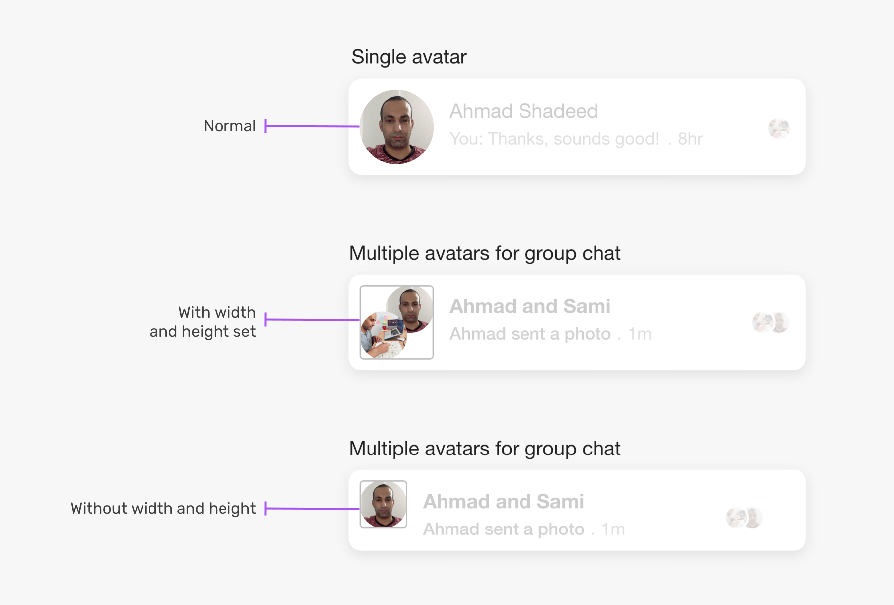Click the "Single avatar" heading

[409, 57]
